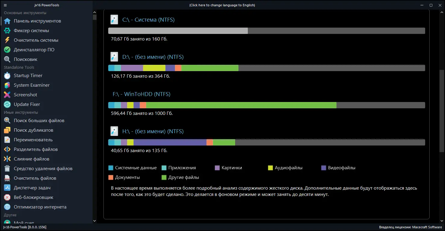Launch the Screenshot tool icon
This screenshot has width=445, height=231.
[x=7, y=95]
